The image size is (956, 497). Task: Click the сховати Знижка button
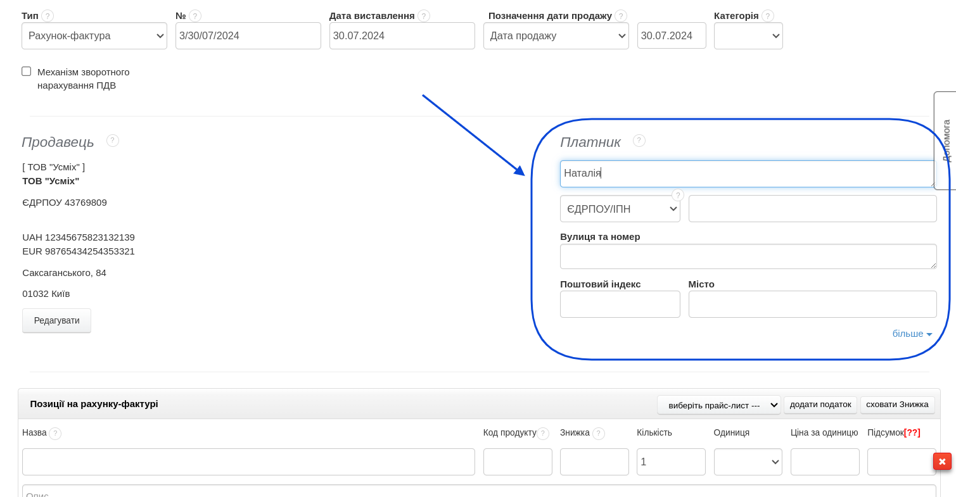897,405
